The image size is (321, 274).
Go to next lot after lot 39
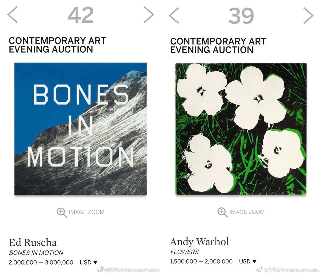coord(308,15)
